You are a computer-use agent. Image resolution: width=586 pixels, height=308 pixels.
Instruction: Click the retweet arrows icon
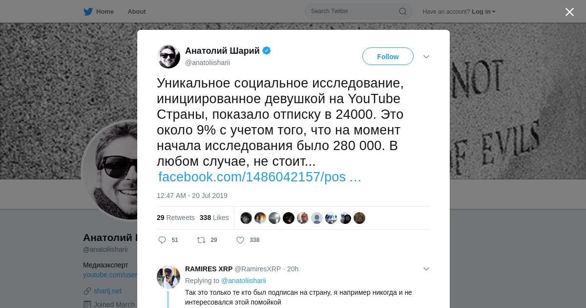(x=201, y=240)
